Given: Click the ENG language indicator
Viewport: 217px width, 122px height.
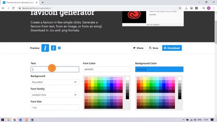Looking at the screenshot, I should (200, 120).
